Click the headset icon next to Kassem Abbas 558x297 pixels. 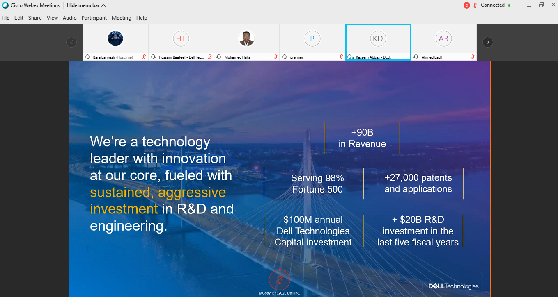tap(350, 57)
